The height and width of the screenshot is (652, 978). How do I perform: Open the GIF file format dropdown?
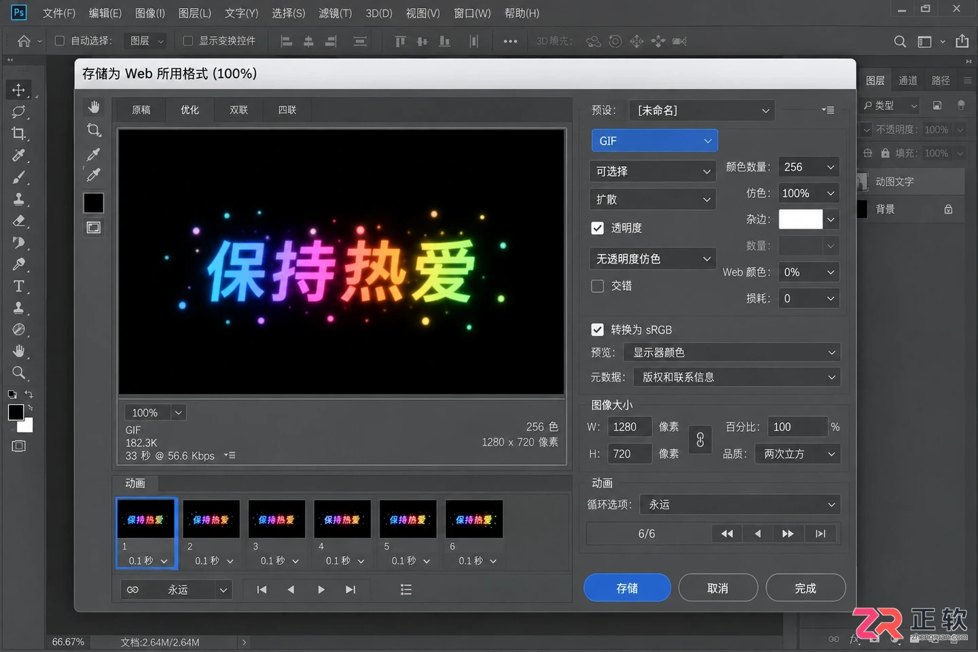(x=655, y=141)
